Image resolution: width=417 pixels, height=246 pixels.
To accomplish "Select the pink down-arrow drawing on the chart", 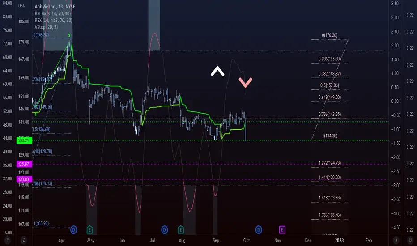I will (245, 82).
